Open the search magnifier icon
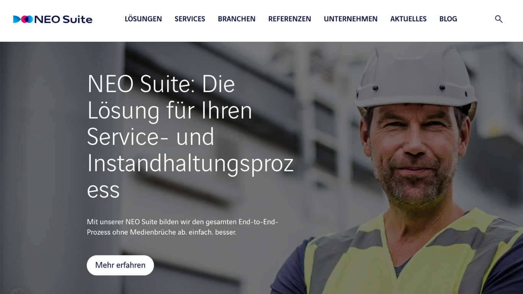Viewport: 523px width, 294px height. [498, 19]
